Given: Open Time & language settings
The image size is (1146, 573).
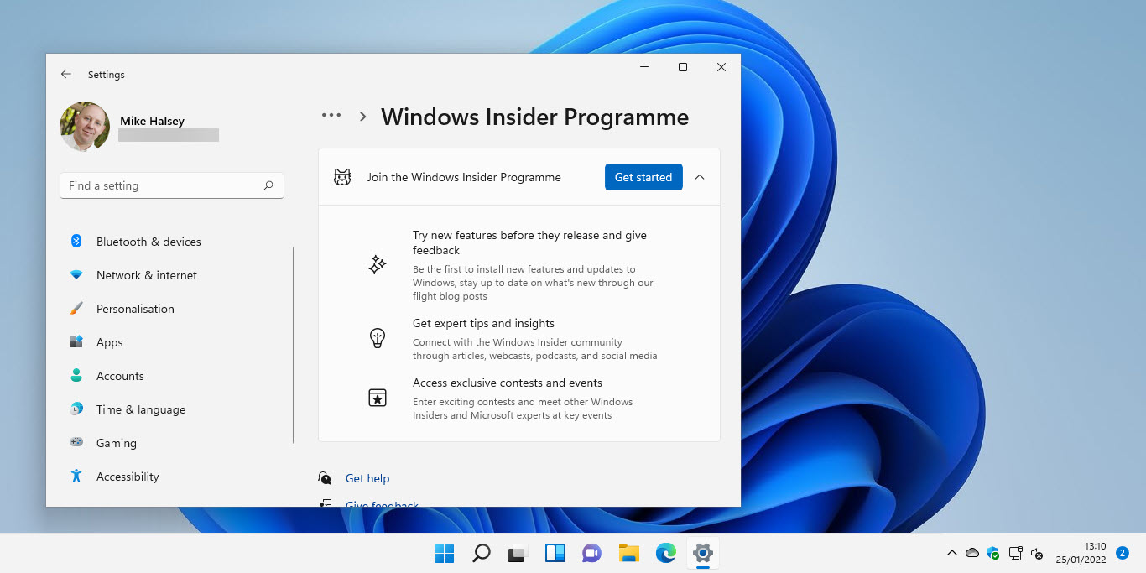Looking at the screenshot, I should (x=141, y=409).
